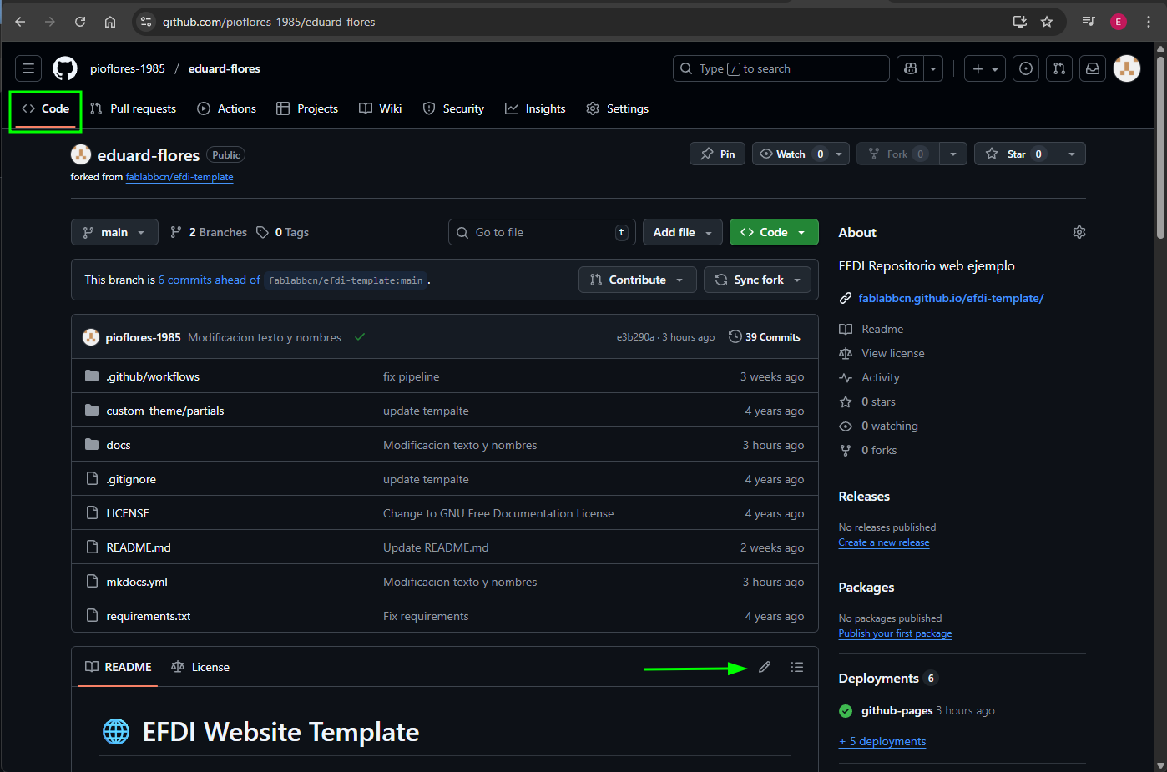
Task: Open the About settings gear icon
Action: 1079,232
